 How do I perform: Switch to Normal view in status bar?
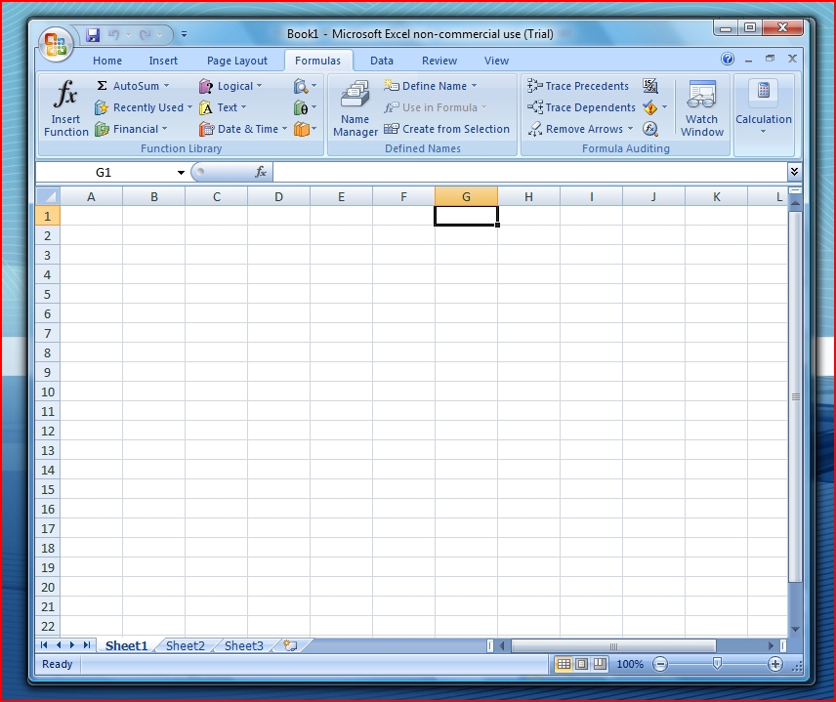[x=564, y=664]
